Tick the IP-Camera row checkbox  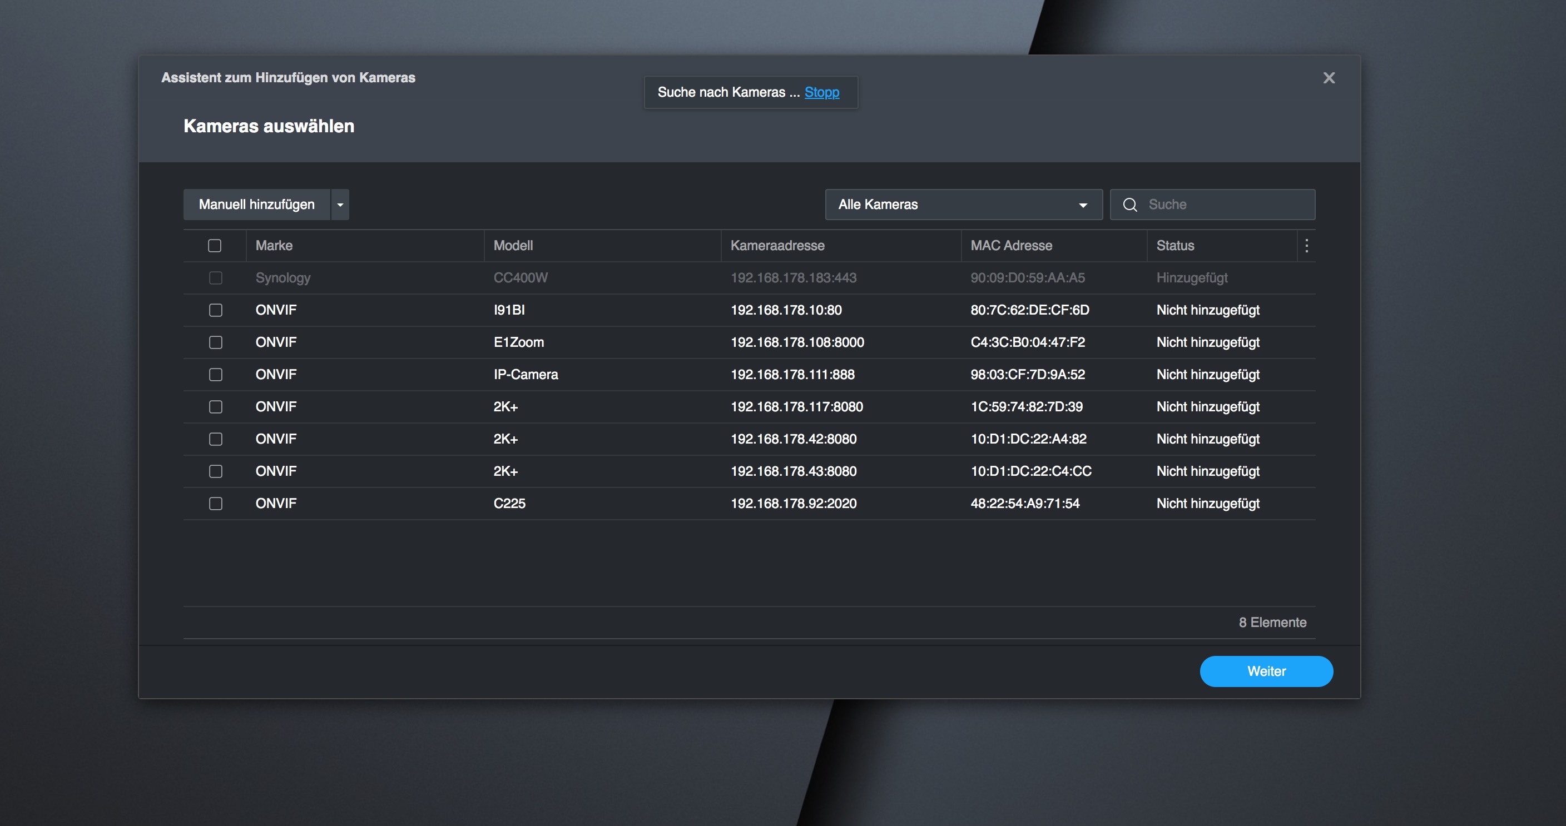coord(216,375)
